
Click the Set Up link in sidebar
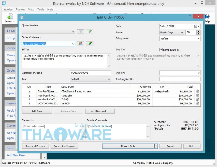11,38
